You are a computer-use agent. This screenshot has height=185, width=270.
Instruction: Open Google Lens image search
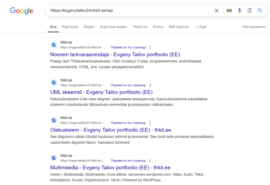tap(250, 11)
